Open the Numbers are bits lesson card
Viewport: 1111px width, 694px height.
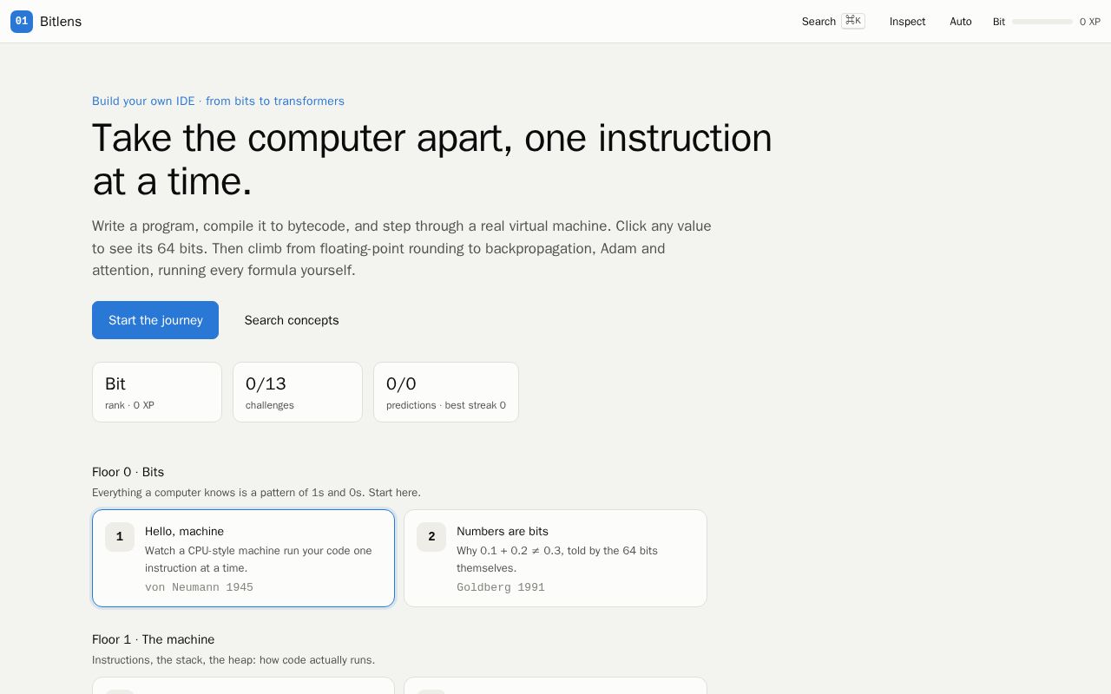tap(555, 558)
